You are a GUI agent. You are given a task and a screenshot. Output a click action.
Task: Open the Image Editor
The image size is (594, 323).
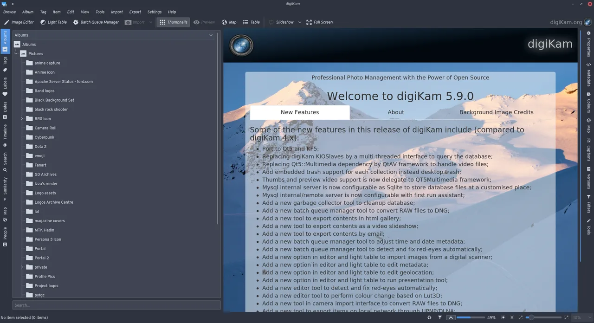pos(19,22)
